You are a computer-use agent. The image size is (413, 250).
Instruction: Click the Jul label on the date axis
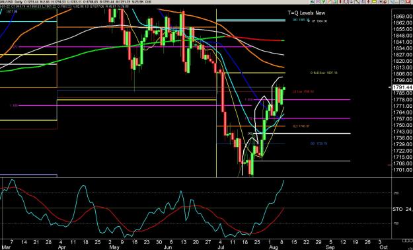coord(221,247)
